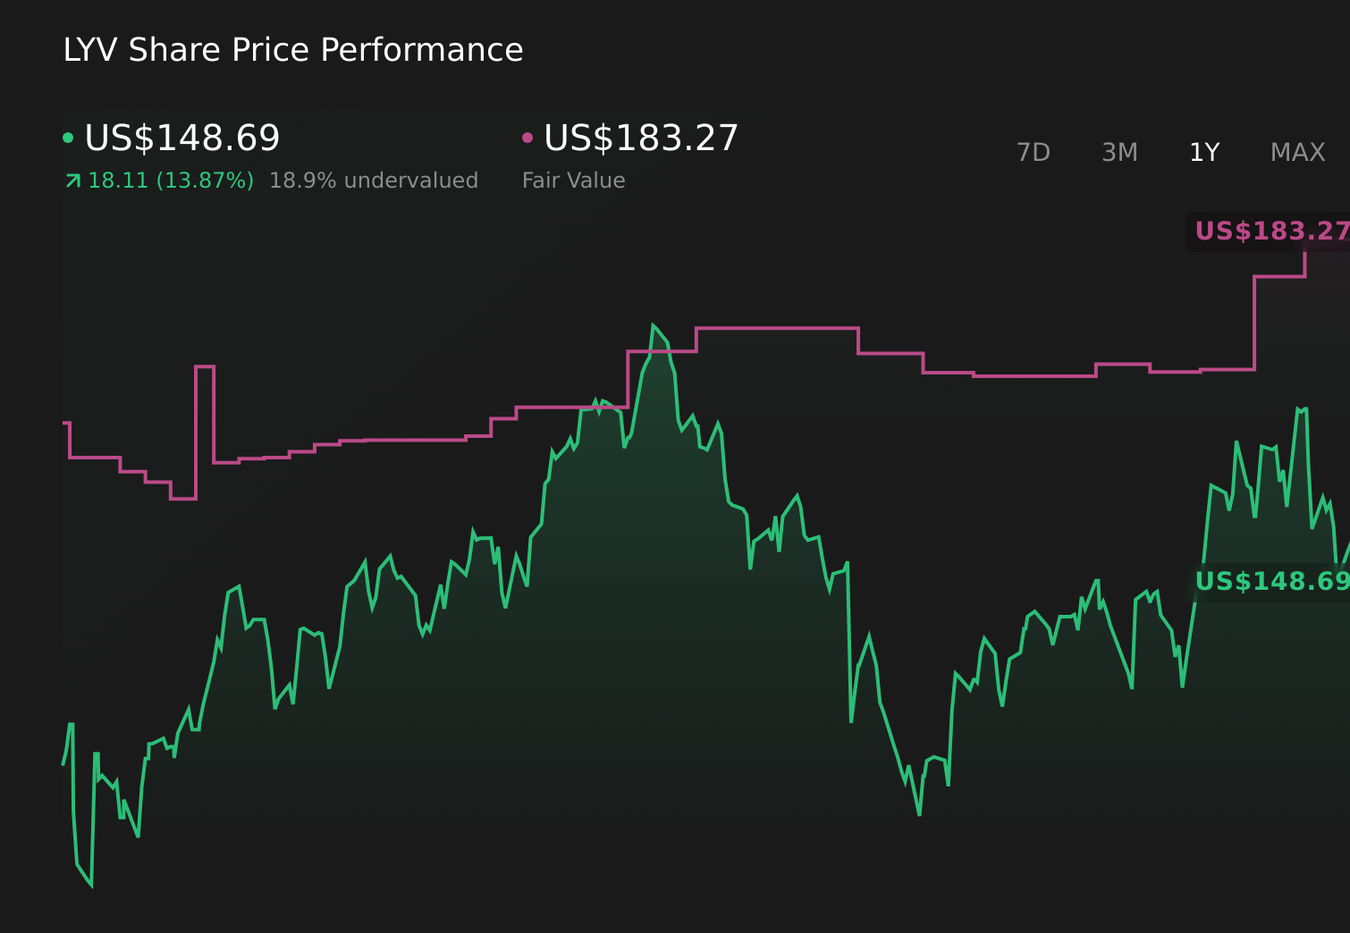
Task: Select the 1Y tab
Action: coord(1204,152)
